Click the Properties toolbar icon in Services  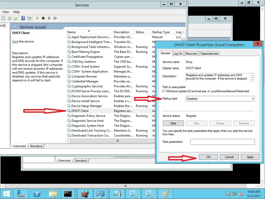[x=3, y=18]
